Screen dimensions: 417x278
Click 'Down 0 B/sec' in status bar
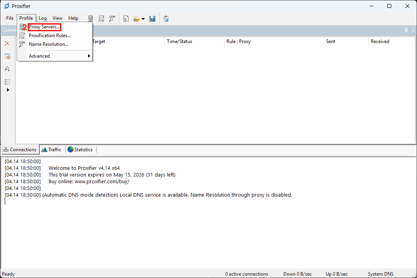point(297,274)
